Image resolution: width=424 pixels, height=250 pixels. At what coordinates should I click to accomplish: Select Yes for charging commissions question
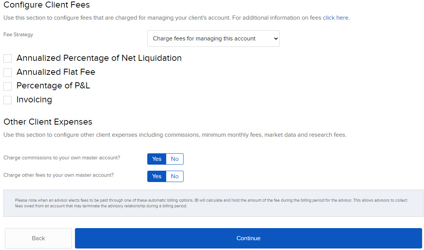pos(156,159)
